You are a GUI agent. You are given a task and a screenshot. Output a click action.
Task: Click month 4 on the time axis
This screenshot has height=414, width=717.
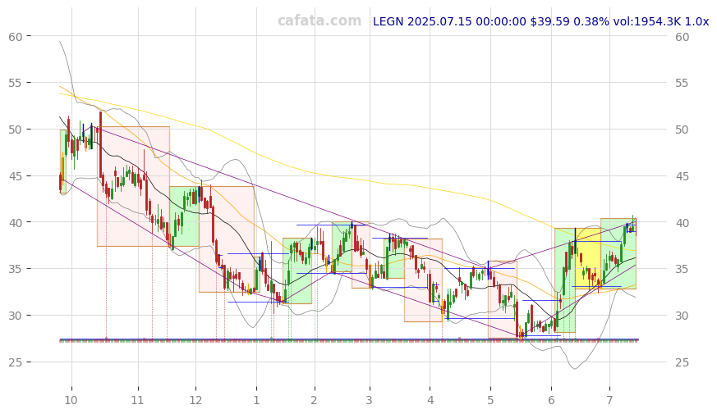pyautogui.click(x=430, y=401)
